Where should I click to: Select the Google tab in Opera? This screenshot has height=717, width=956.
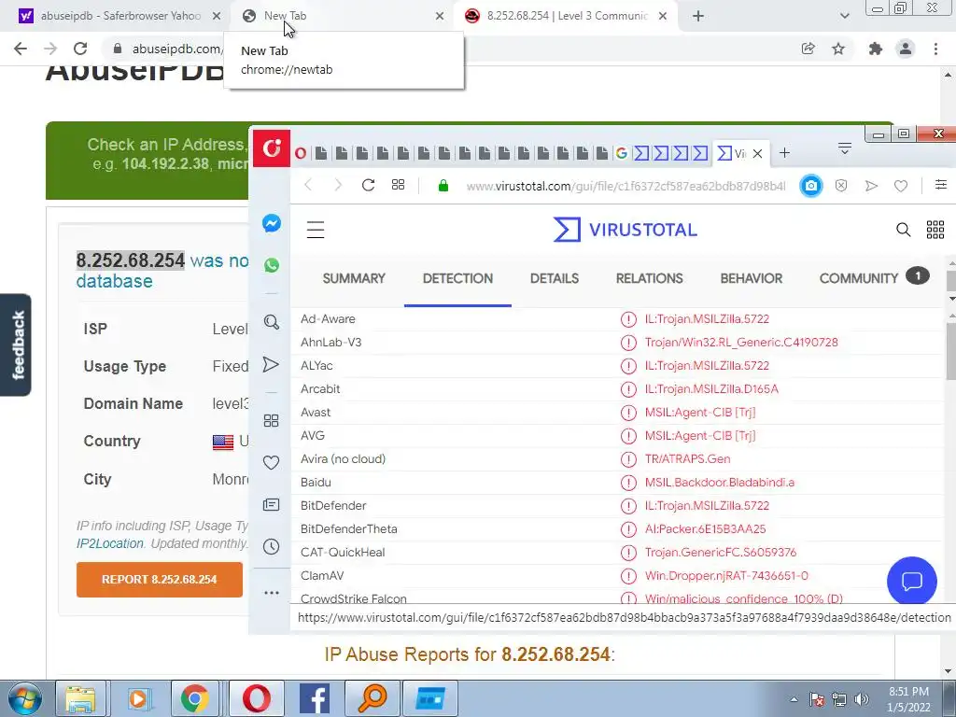coord(621,153)
